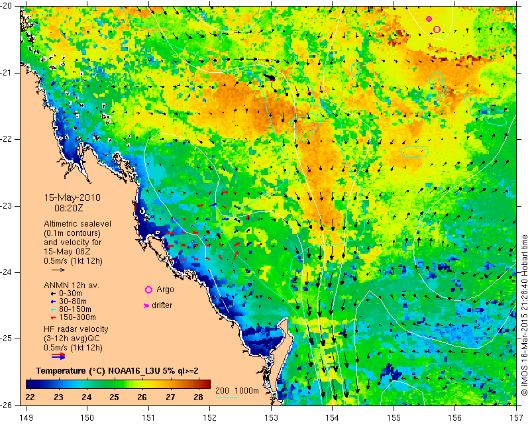Screen dimensions: 530x424
Task: Click latitude axis label -21
Action: [x=7, y=73]
